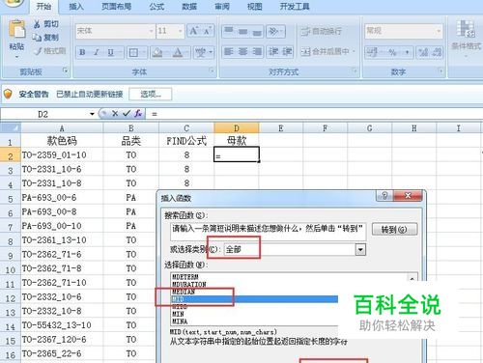Image resolution: width=483 pixels, height=363 pixels.
Task: Select MID in the function list
Action: (254, 299)
